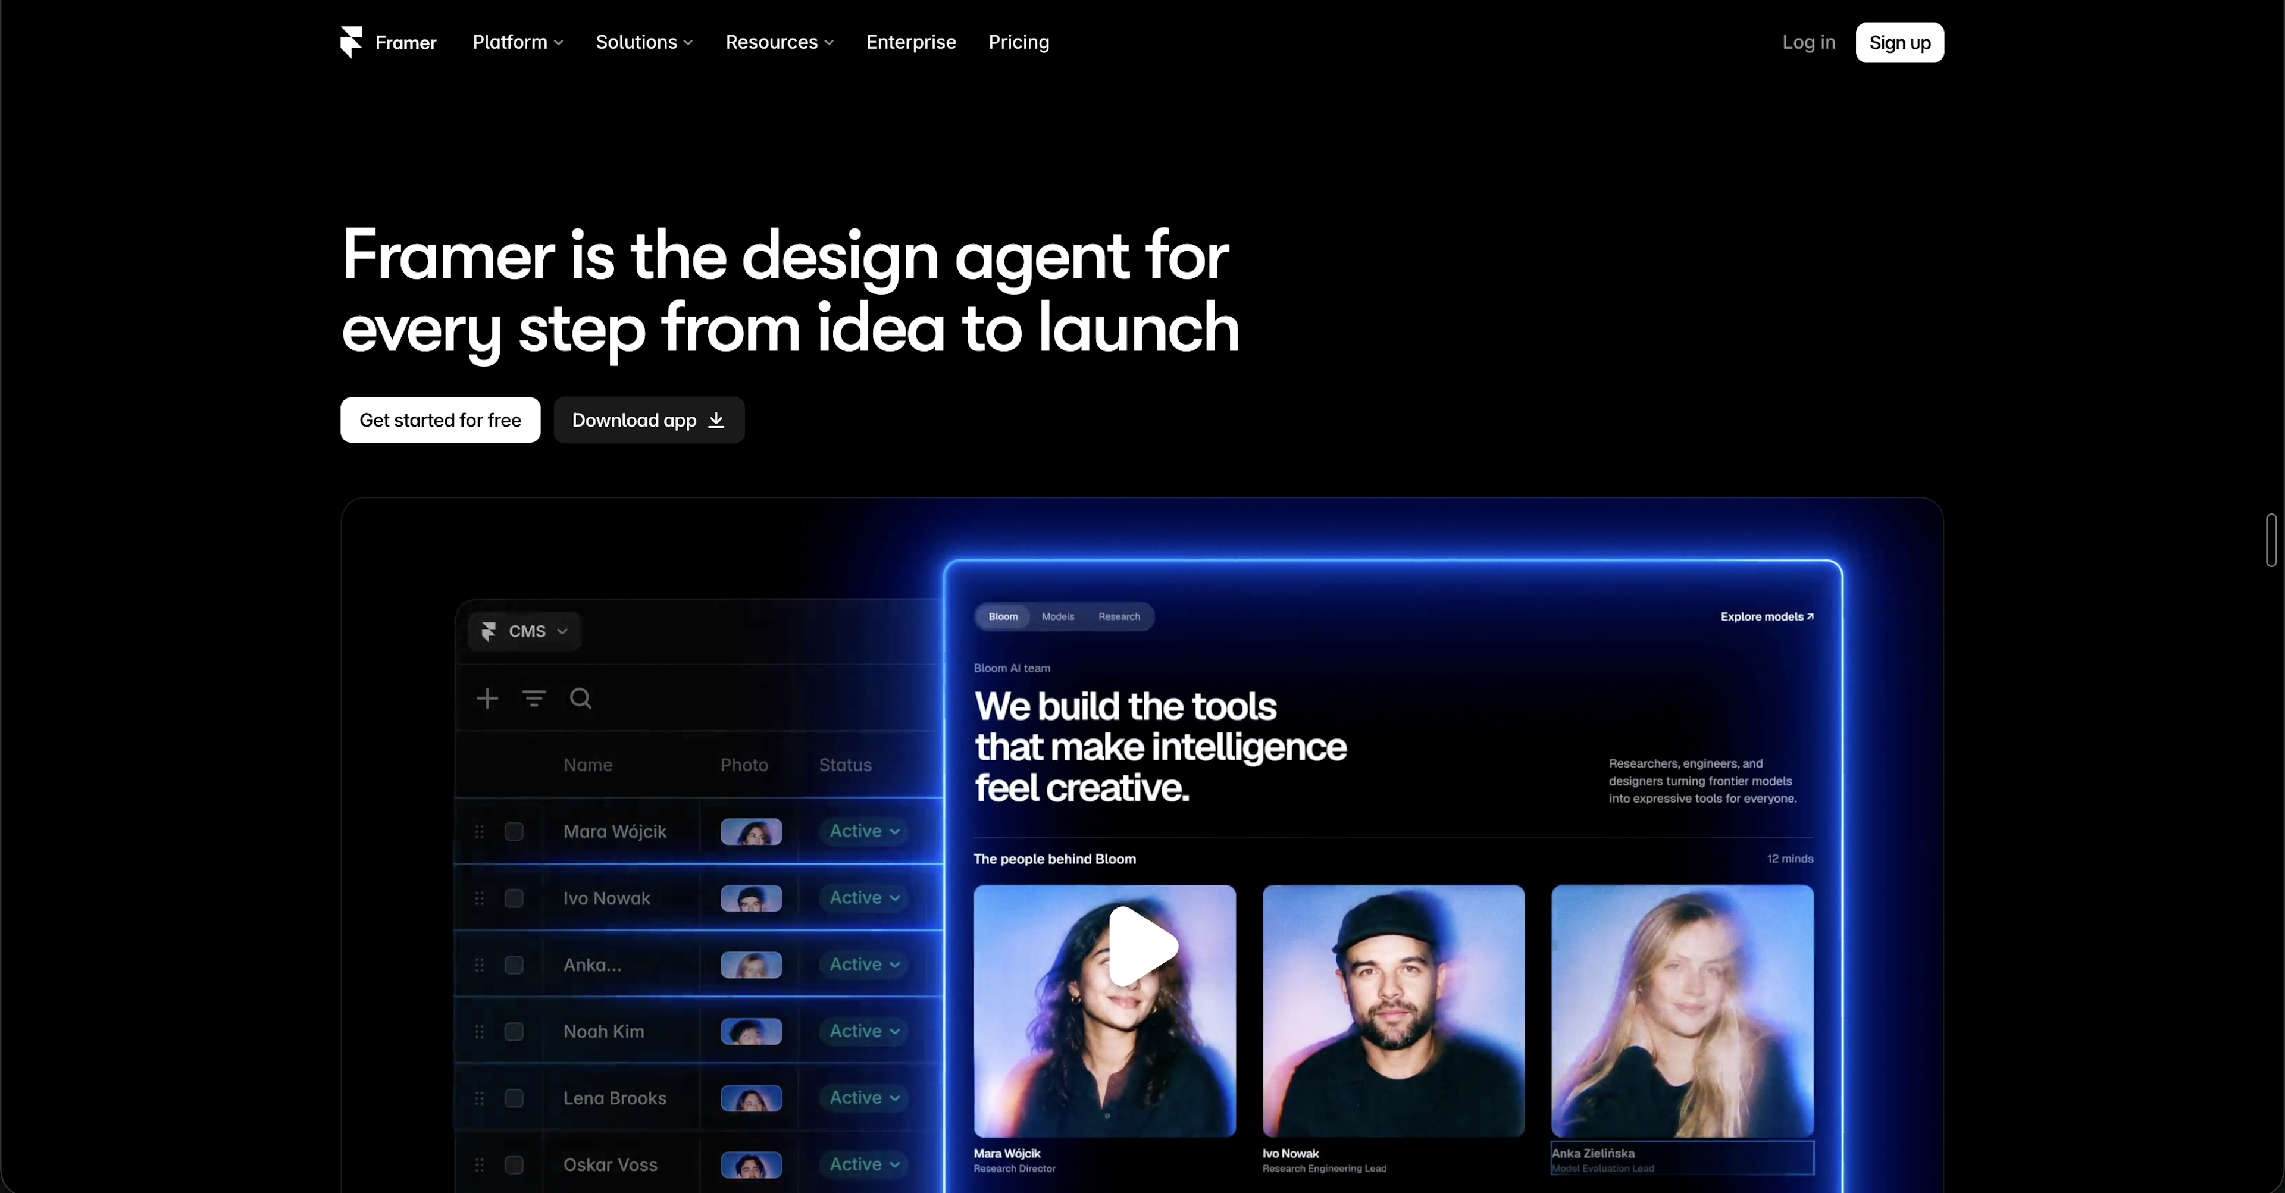Click the drag handle for Mara Wójcik row
This screenshot has height=1193, width=2285.
tap(480, 832)
